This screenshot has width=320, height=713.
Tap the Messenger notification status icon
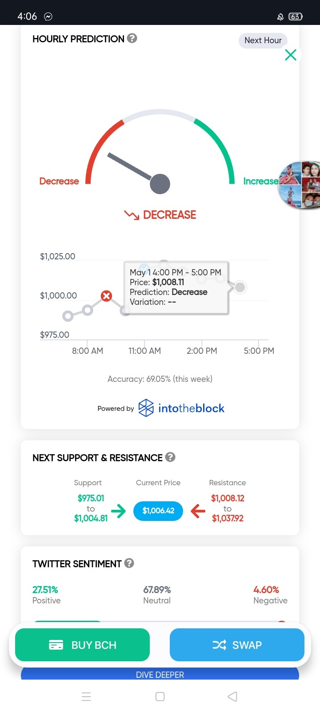pos(48,16)
